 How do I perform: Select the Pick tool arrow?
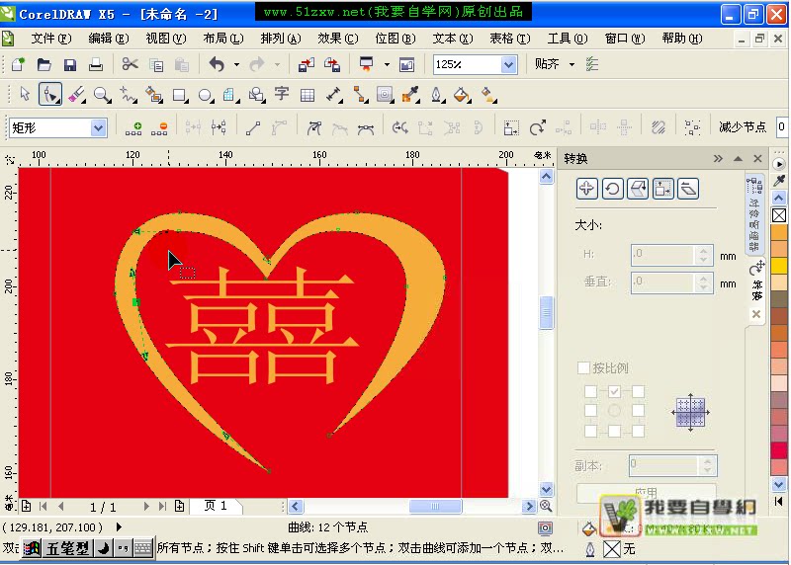24,94
